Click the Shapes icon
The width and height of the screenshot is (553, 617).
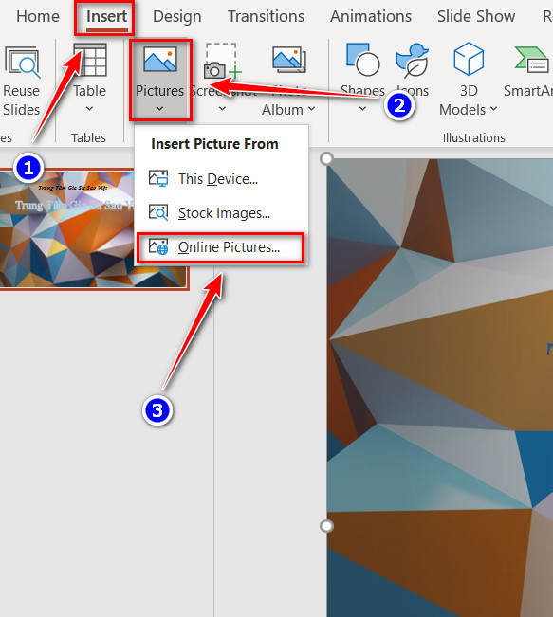pos(362,60)
